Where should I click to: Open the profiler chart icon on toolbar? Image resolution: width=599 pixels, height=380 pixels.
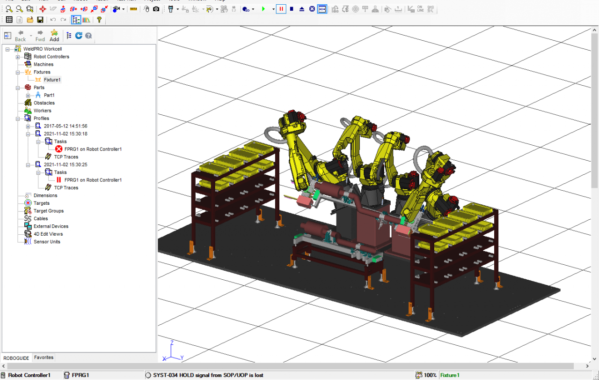pos(86,20)
